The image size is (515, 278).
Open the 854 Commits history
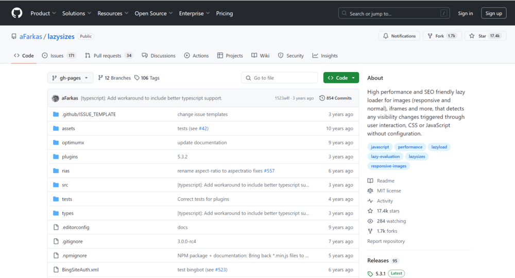[x=335, y=98]
